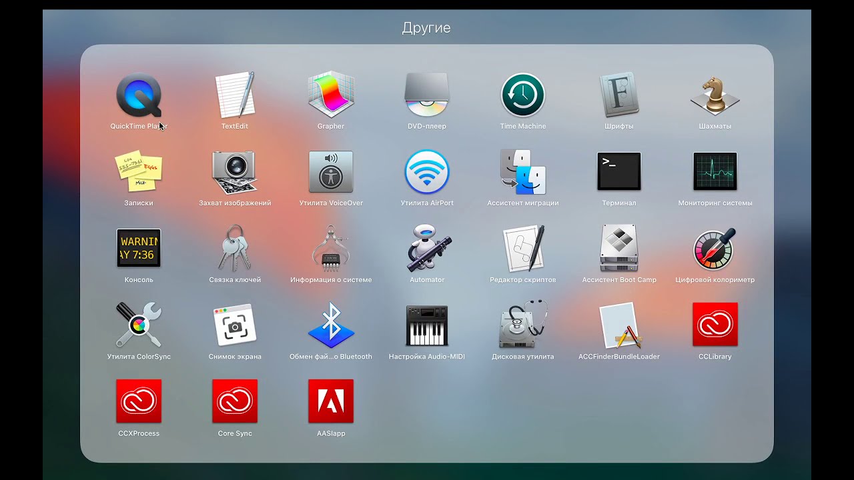
Task: Open Информация о системе app
Action: click(331, 248)
